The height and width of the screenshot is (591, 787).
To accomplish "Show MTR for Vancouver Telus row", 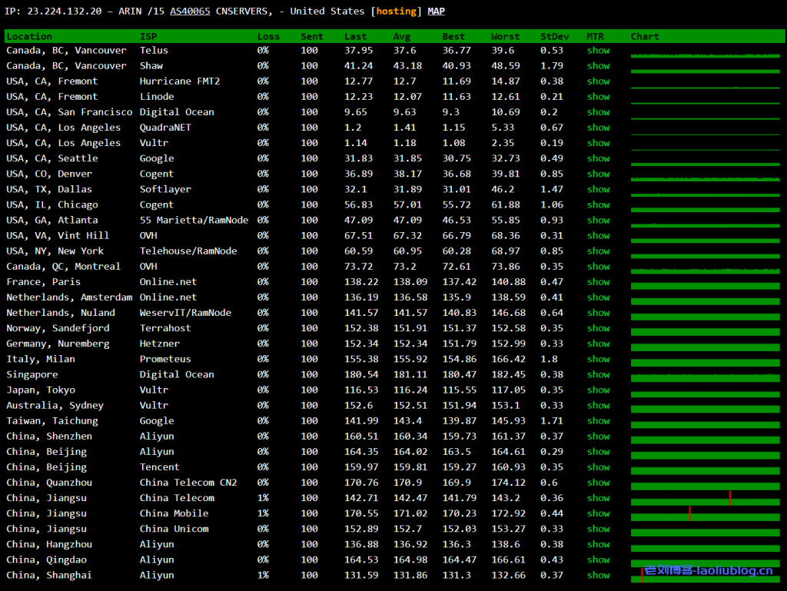I will click(598, 51).
